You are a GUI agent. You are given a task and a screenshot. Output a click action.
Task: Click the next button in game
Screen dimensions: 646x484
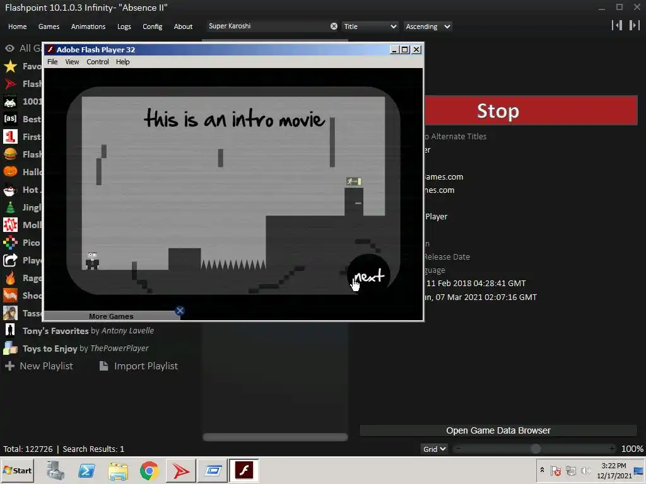pos(368,275)
